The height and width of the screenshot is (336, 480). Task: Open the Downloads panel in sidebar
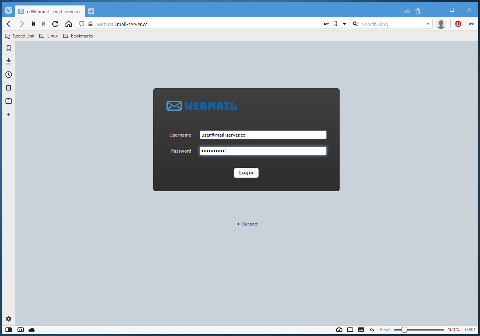(9, 61)
